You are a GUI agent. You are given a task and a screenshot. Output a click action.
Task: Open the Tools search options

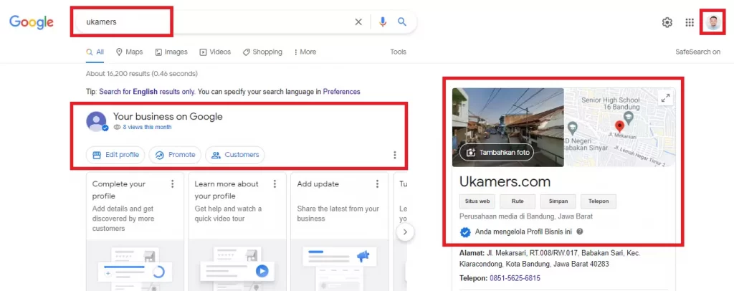click(399, 52)
